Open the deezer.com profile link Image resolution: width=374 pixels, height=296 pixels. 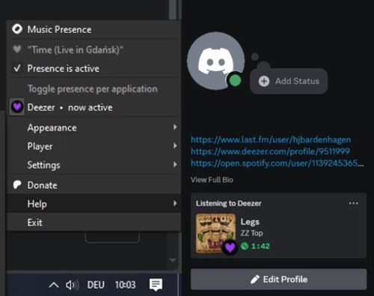tap(270, 151)
